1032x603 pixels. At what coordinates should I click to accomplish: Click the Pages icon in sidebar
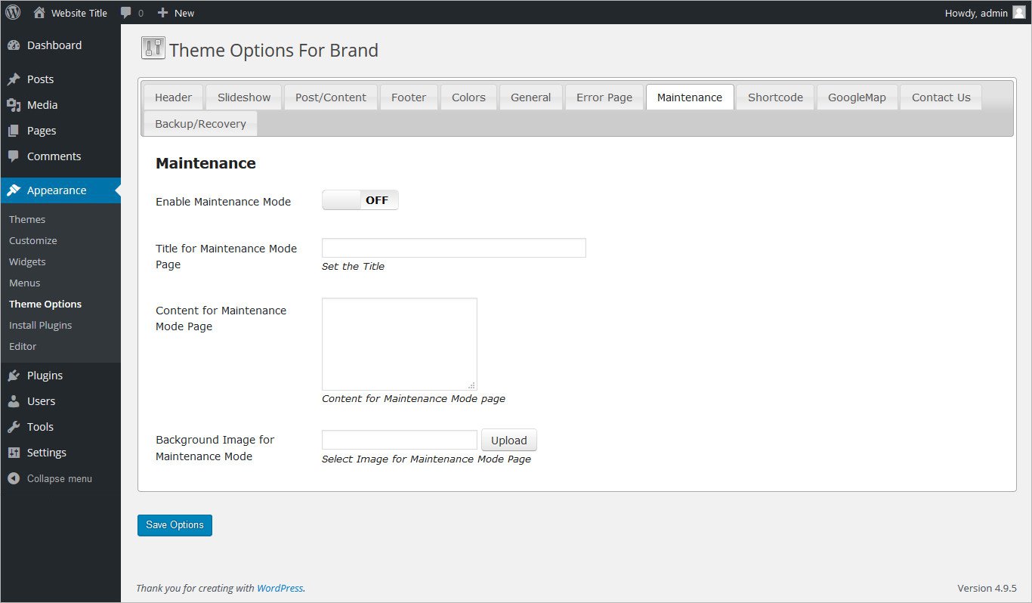(14, 131)
